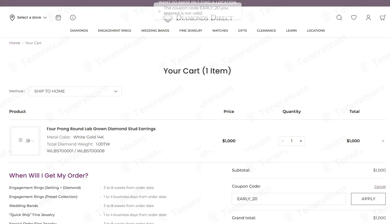This screenshot has height=224, width=390.
Task: Open the stud earrings product thumbnail
Action: pyautogui.click(x=25, y=141)
